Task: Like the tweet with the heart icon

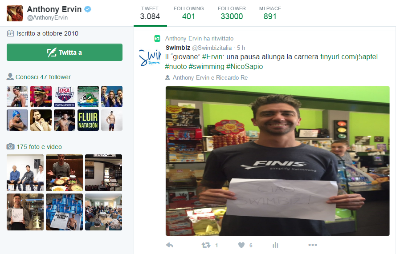Action: [x=241, y=245]
